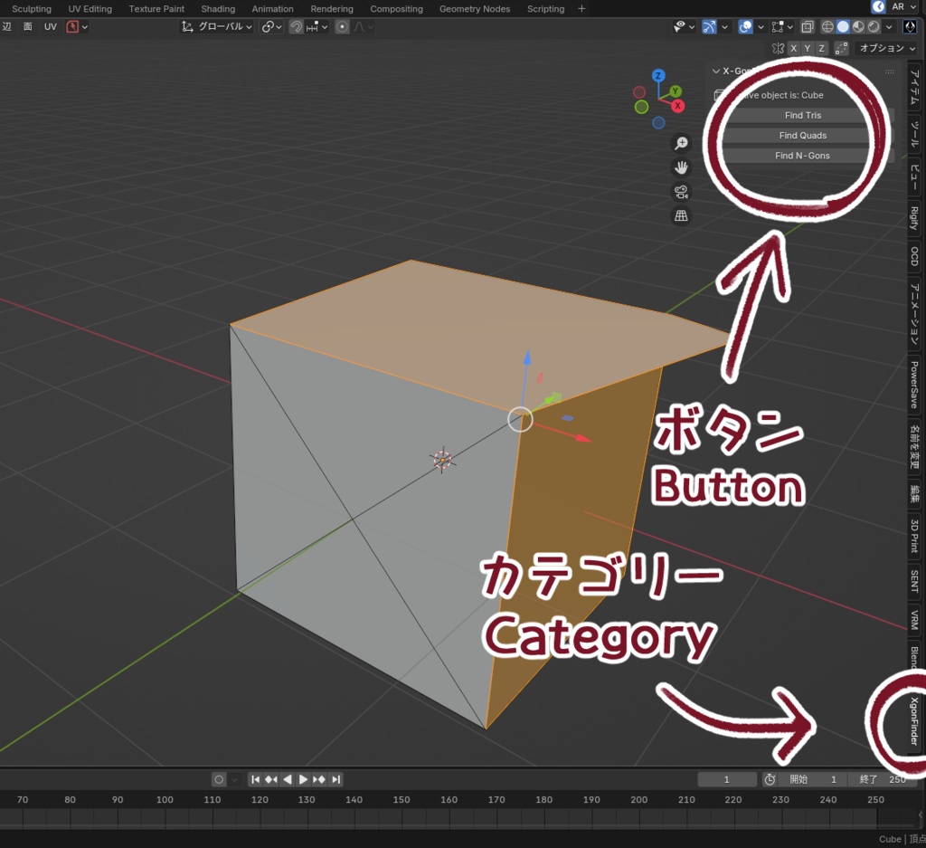Open the overlays options dropdown arrow

(761, 26)
